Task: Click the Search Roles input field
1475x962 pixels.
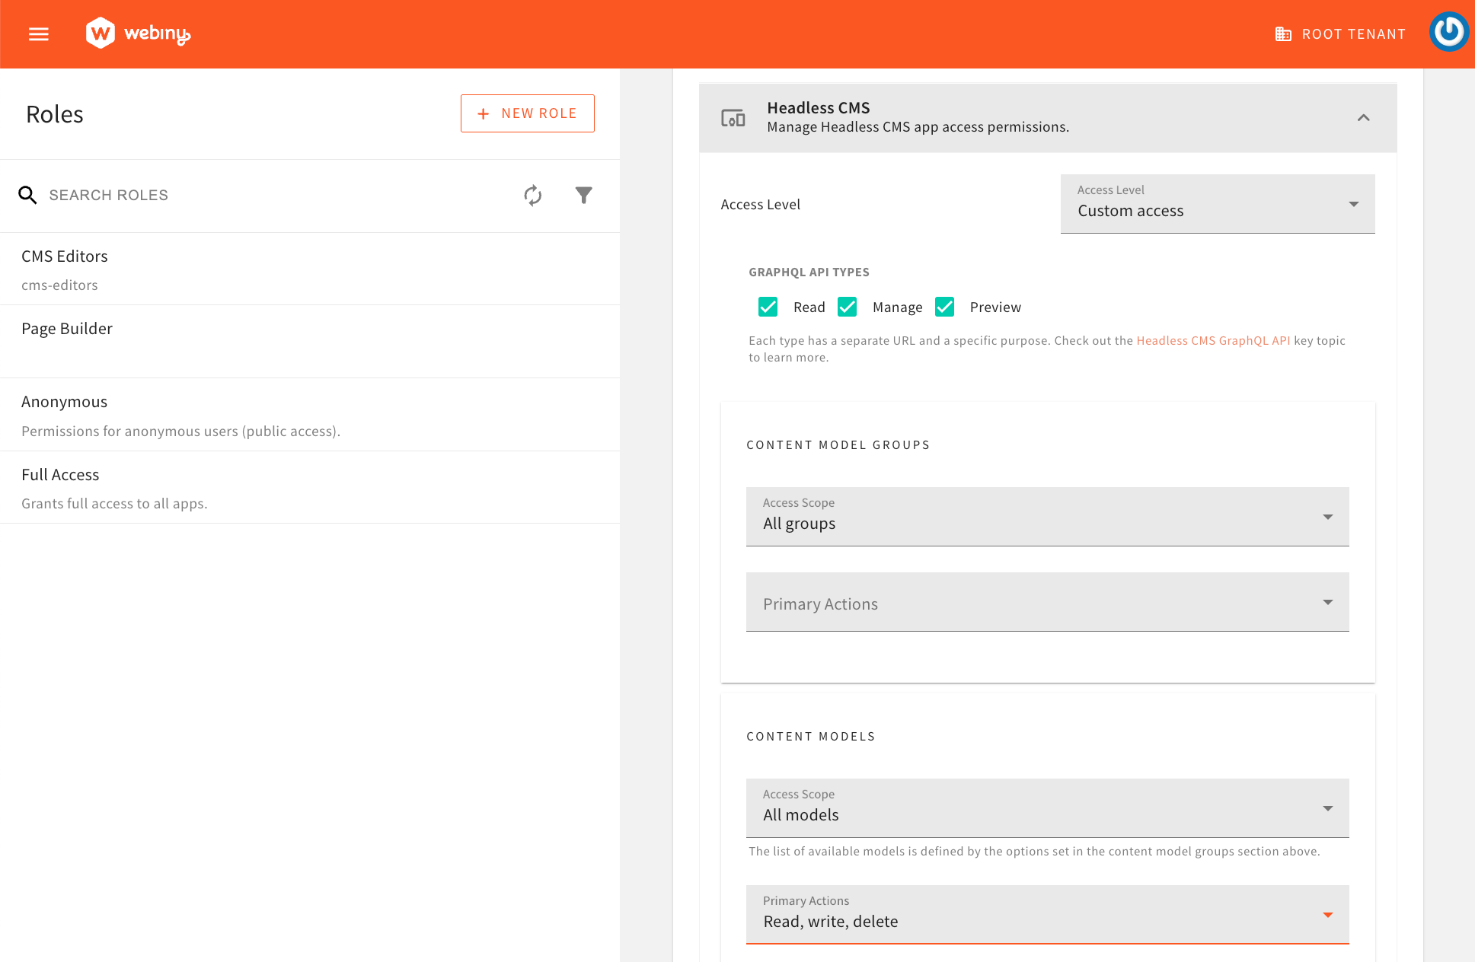Action: (228, 195)
